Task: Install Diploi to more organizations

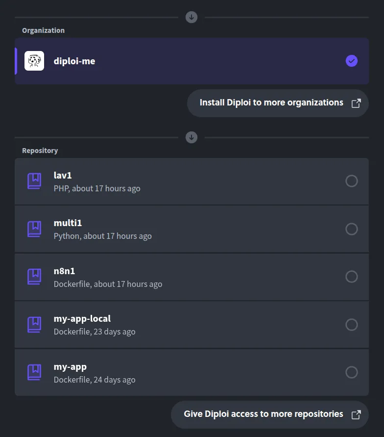Action: pyautogui.click(x=271, y=103)
